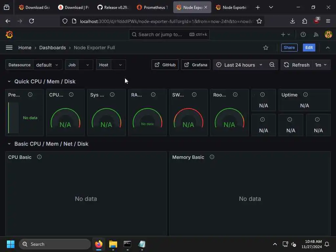Switch to Download | Prometheus tab
336x252 pixels.
[x=73, y=7]
